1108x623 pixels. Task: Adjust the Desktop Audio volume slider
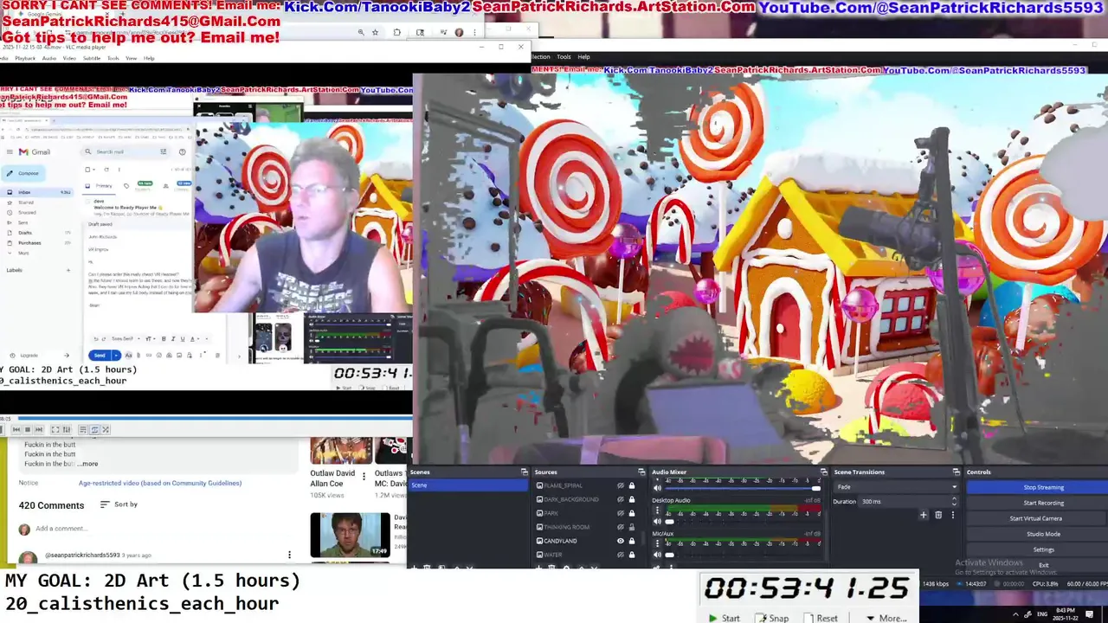point(743,522)
